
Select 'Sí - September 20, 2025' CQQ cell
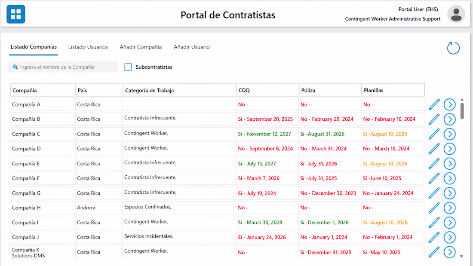coord(267,119)
